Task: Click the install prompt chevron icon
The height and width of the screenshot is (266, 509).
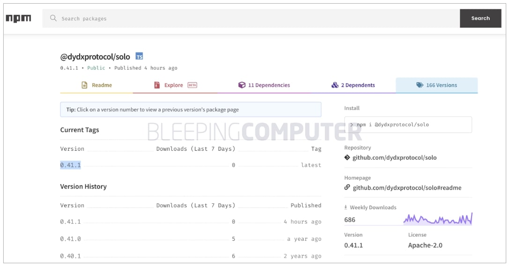Action: (x=352, y=125)
